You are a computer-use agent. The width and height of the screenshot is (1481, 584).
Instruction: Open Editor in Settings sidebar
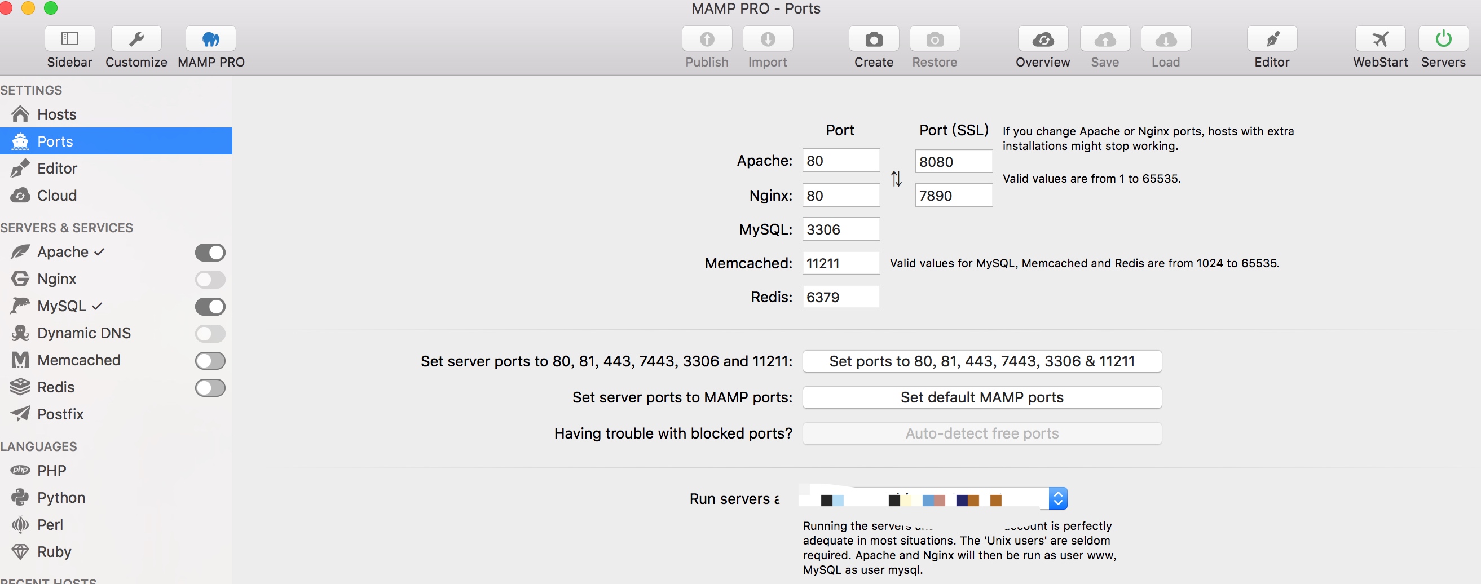click(116, 168)
